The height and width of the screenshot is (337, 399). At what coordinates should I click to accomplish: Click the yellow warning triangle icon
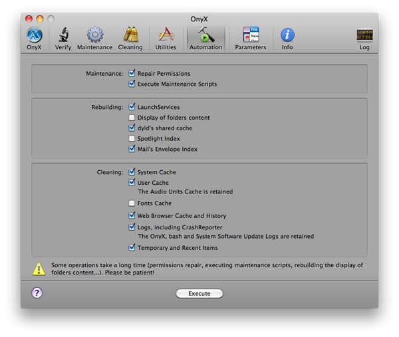click(x=39, y=269)
